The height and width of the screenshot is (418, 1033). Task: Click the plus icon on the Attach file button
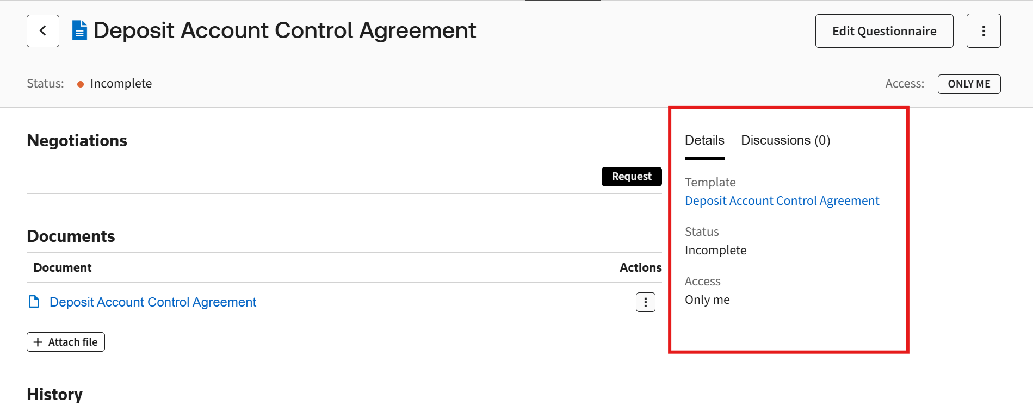point(37,342)
